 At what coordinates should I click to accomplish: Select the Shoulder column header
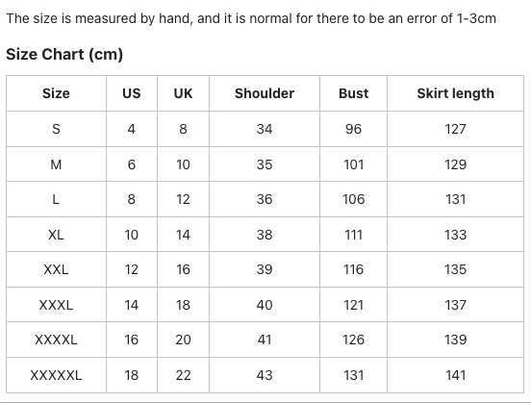265,93
